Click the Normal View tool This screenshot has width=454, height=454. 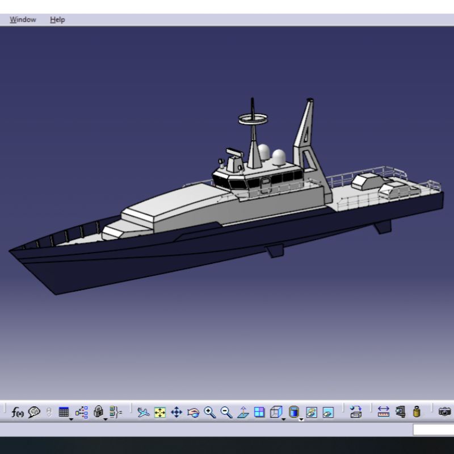tap(242, 413)
